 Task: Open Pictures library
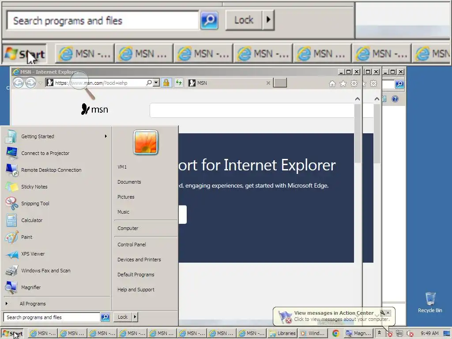(x=146, y=197)
